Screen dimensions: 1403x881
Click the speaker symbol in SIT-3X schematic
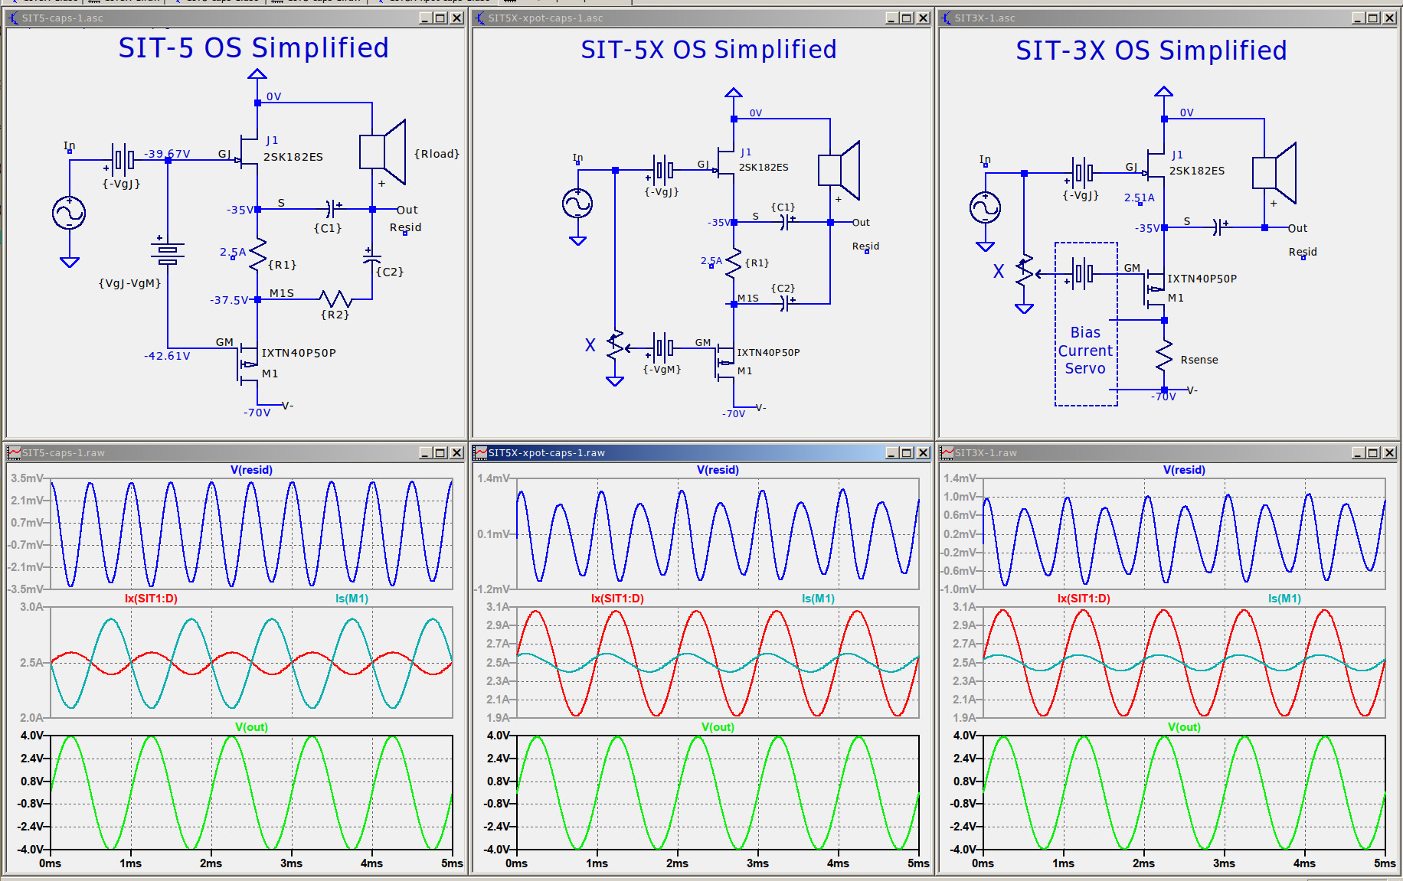tap(1274, 173)
